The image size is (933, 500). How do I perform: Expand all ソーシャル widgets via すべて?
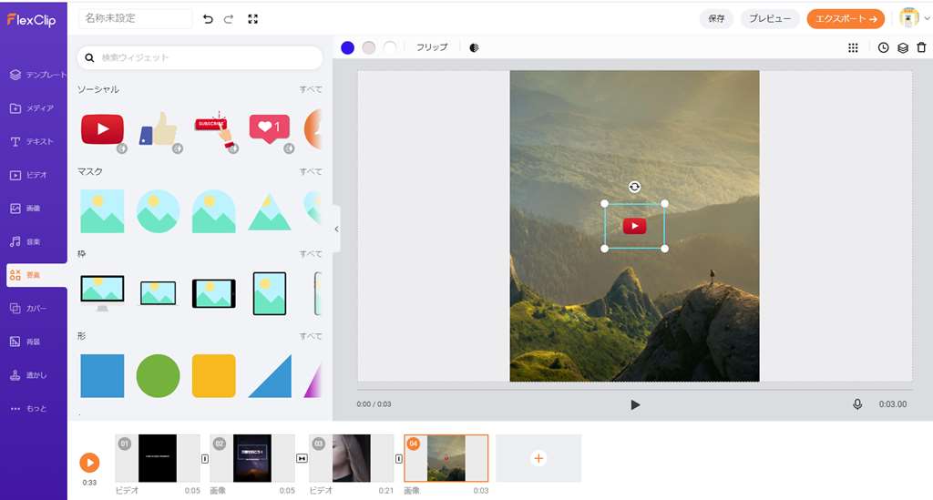tap(311, 89)
